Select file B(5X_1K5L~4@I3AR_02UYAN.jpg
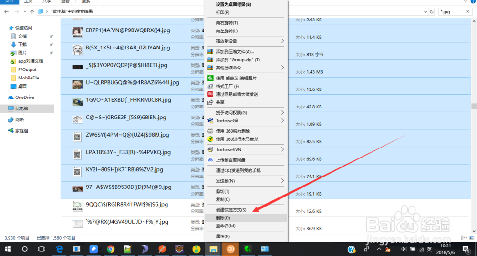 coord(128,48)
